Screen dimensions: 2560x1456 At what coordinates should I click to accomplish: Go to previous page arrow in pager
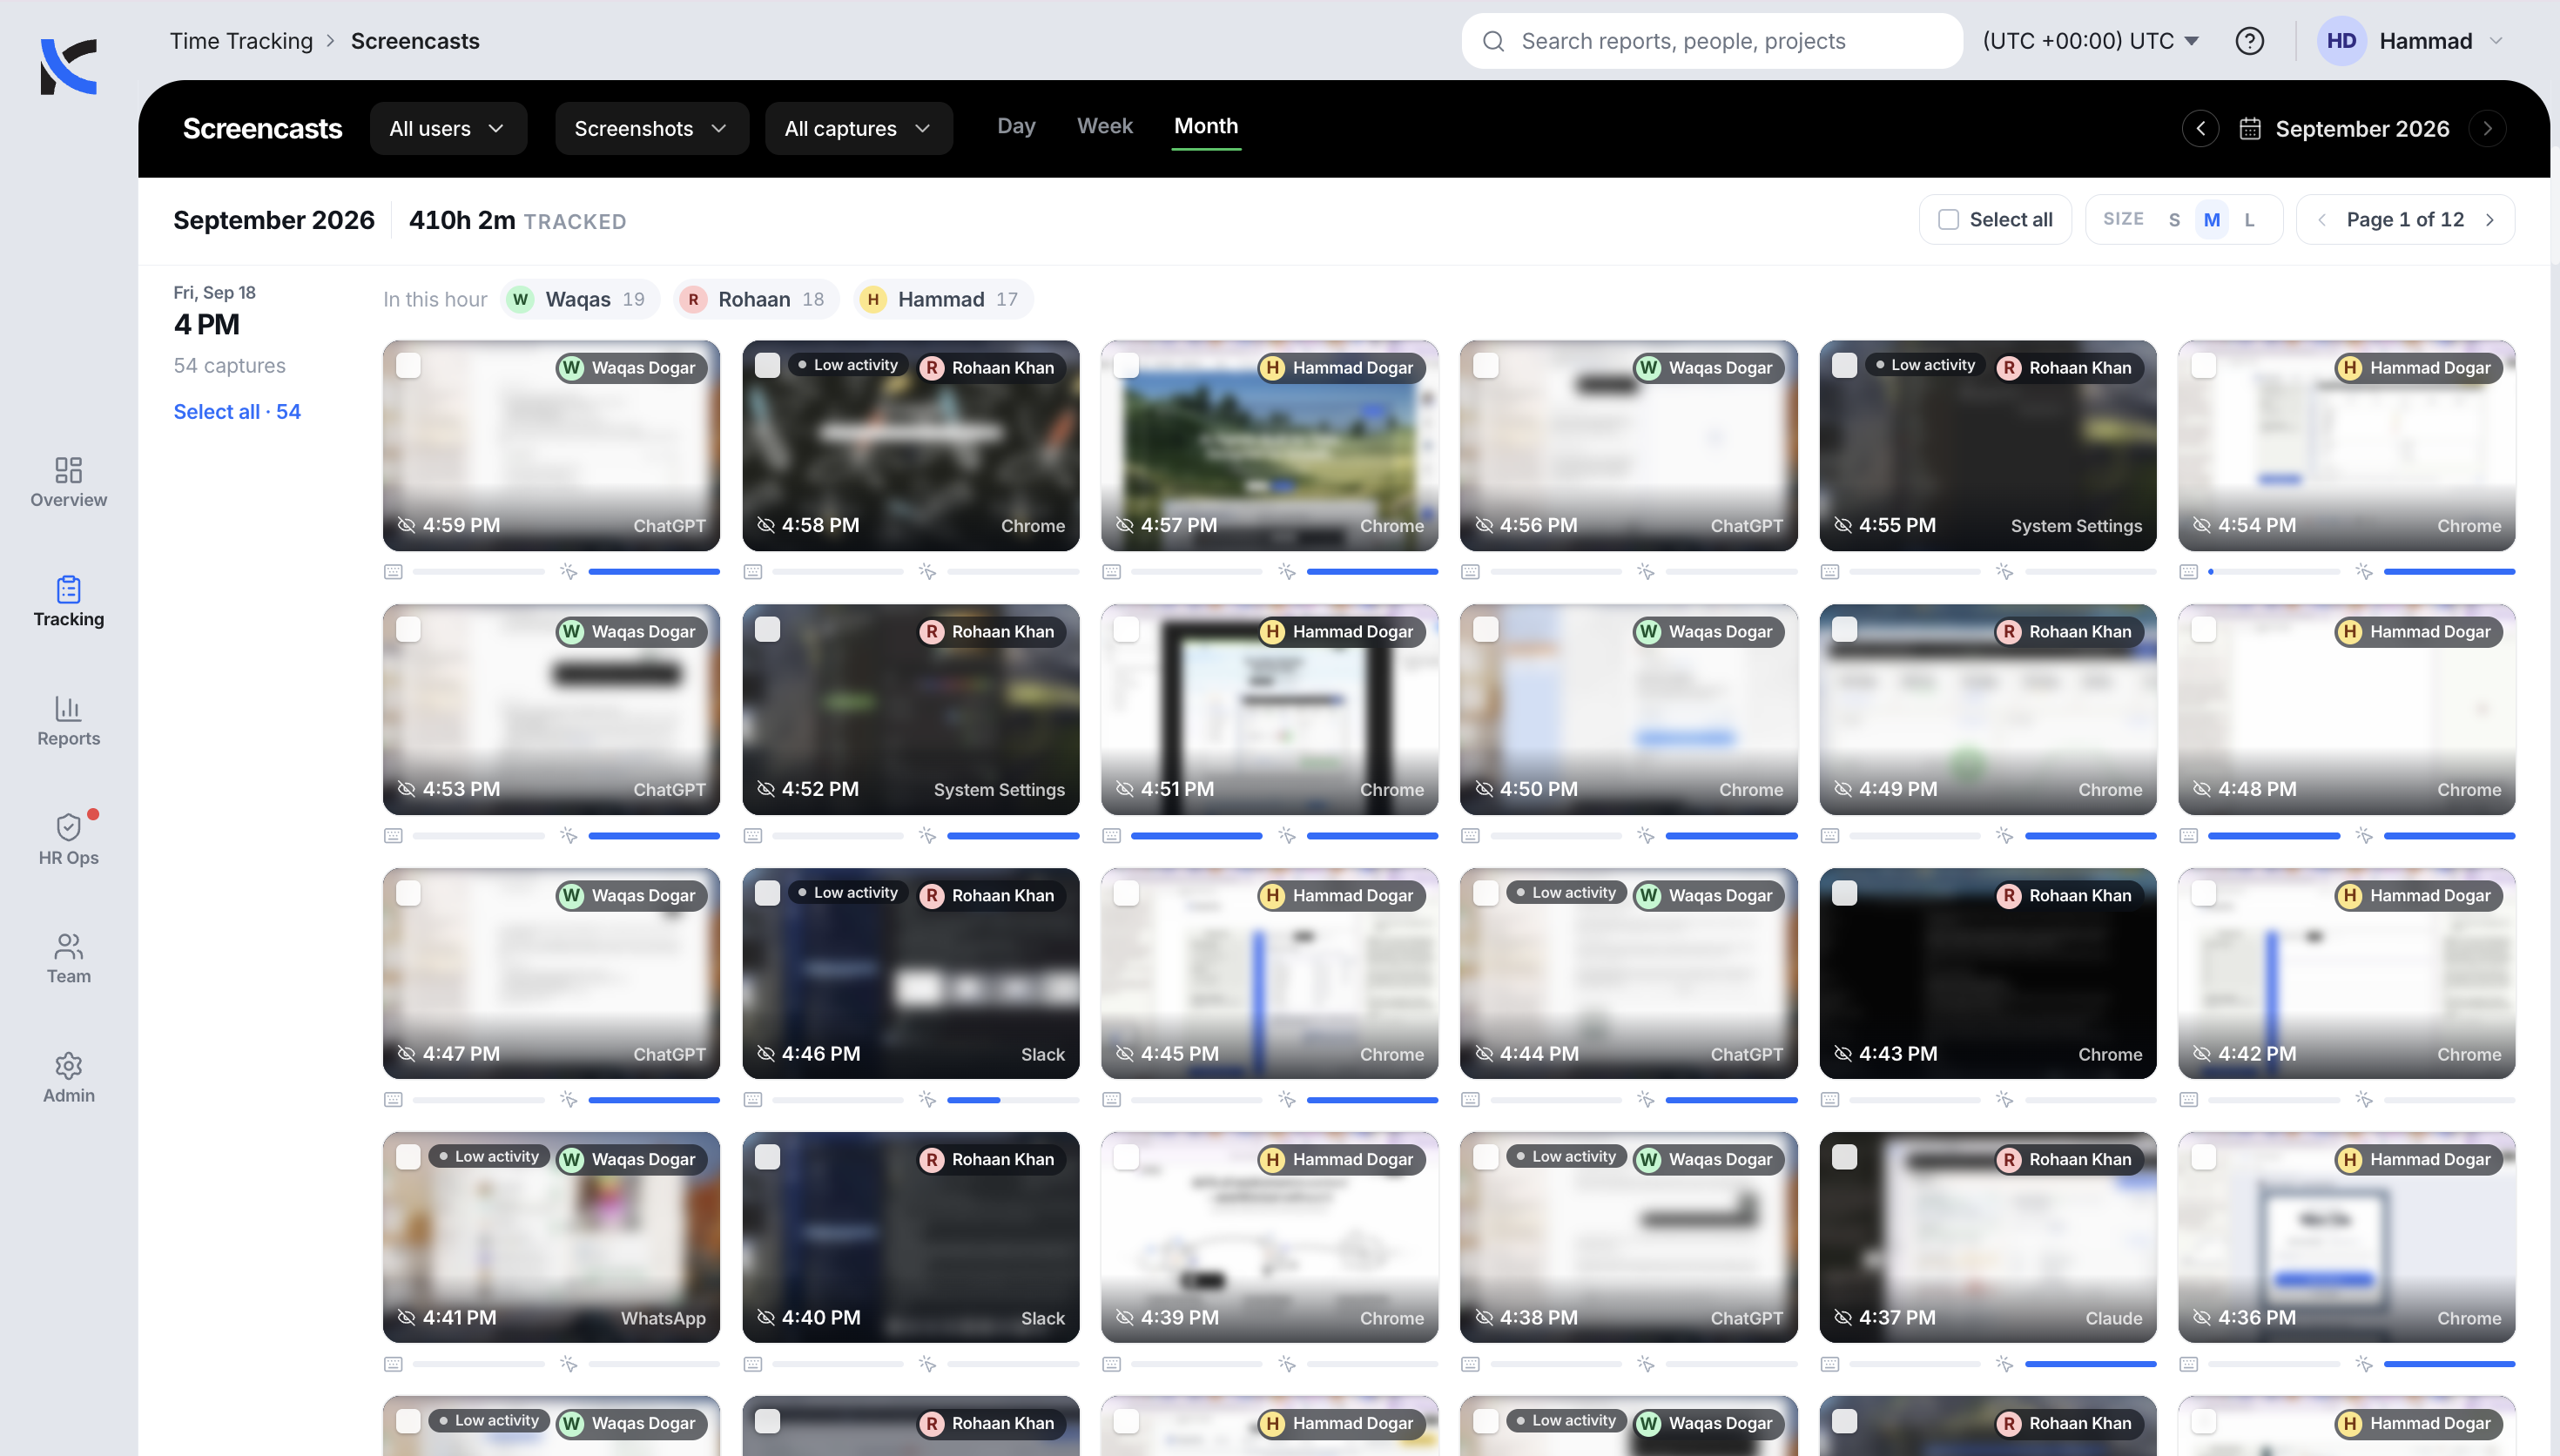click(2322, 220)
